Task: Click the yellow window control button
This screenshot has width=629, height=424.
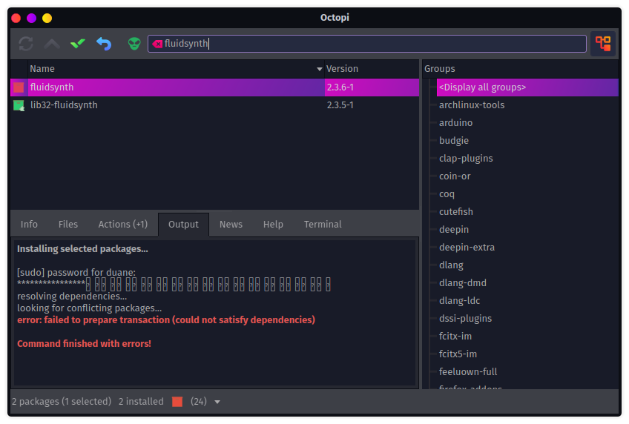Action: pyautogui.click(x=47, y=18)
